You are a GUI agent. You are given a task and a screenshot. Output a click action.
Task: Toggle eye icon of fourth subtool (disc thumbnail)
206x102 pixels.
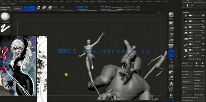click(x=203, y=33)
